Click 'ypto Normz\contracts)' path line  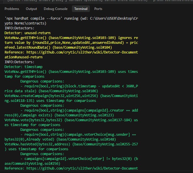pyautogui.click(x=25, y=23)
